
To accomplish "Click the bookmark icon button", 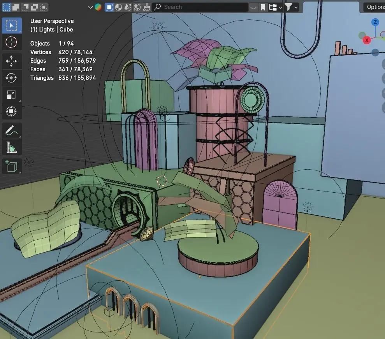I will tap(263, 7).
